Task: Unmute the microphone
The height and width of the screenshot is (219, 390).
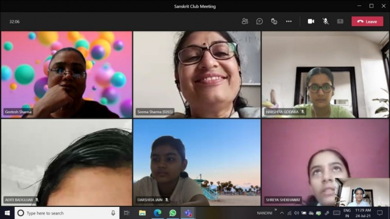Action: [326, 21]
